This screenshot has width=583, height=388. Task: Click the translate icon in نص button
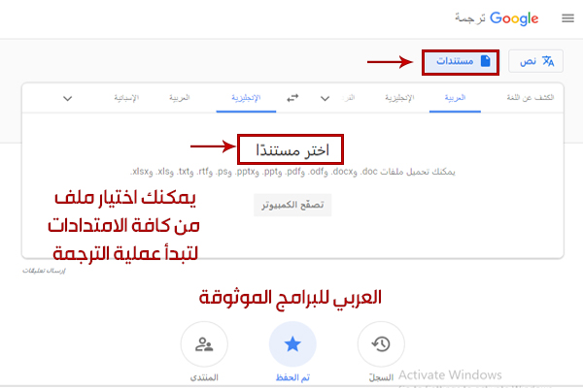point(548,62)
